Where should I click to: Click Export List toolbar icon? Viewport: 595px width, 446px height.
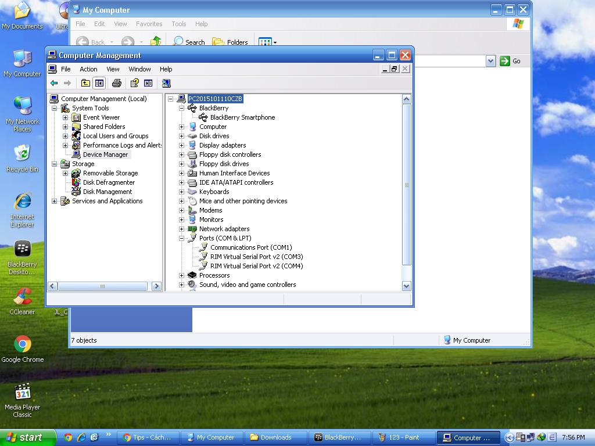coord(148,83)
